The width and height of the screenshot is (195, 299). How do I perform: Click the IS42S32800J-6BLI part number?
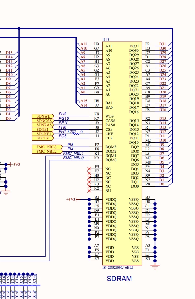(x=118, y=267)
